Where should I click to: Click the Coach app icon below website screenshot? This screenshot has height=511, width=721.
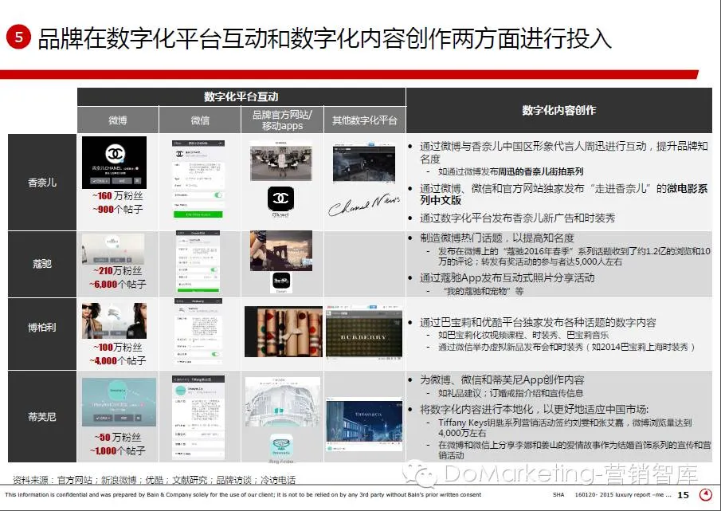281,281
